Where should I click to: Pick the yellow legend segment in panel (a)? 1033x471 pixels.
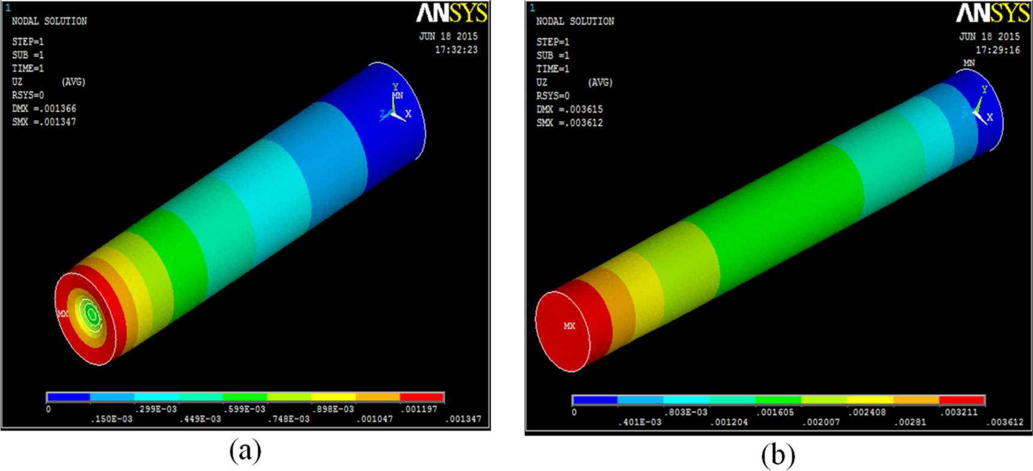(333, 397)
